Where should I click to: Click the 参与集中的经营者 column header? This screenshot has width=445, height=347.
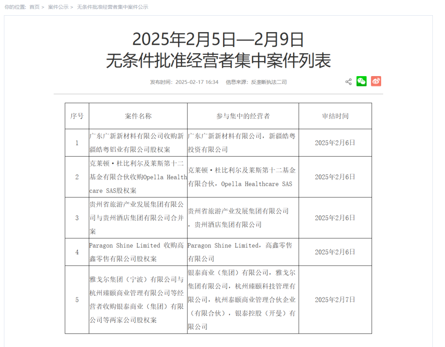(x=242, y=116)
